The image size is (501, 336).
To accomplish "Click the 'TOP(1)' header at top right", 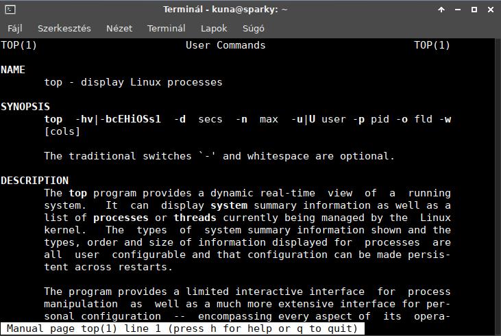I will coord(432,45).
